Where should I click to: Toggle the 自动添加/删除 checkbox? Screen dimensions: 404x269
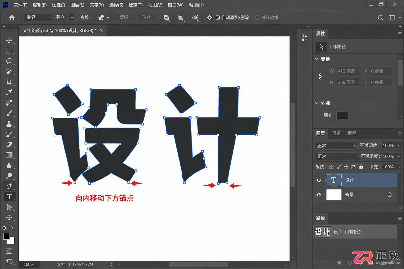218,18
